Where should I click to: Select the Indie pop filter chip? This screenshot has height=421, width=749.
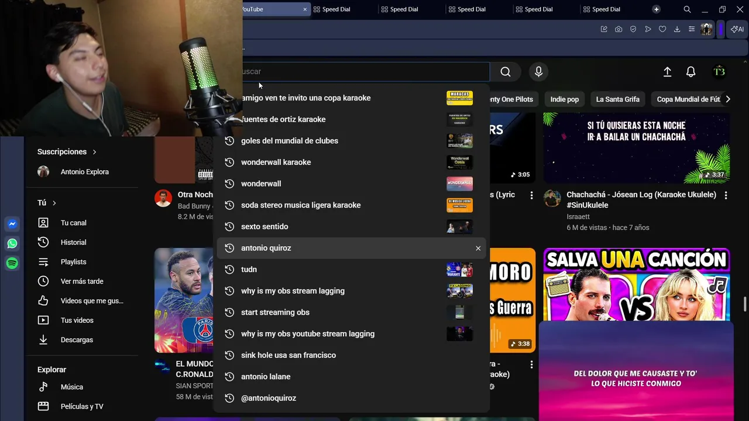[x=565, y=99]
